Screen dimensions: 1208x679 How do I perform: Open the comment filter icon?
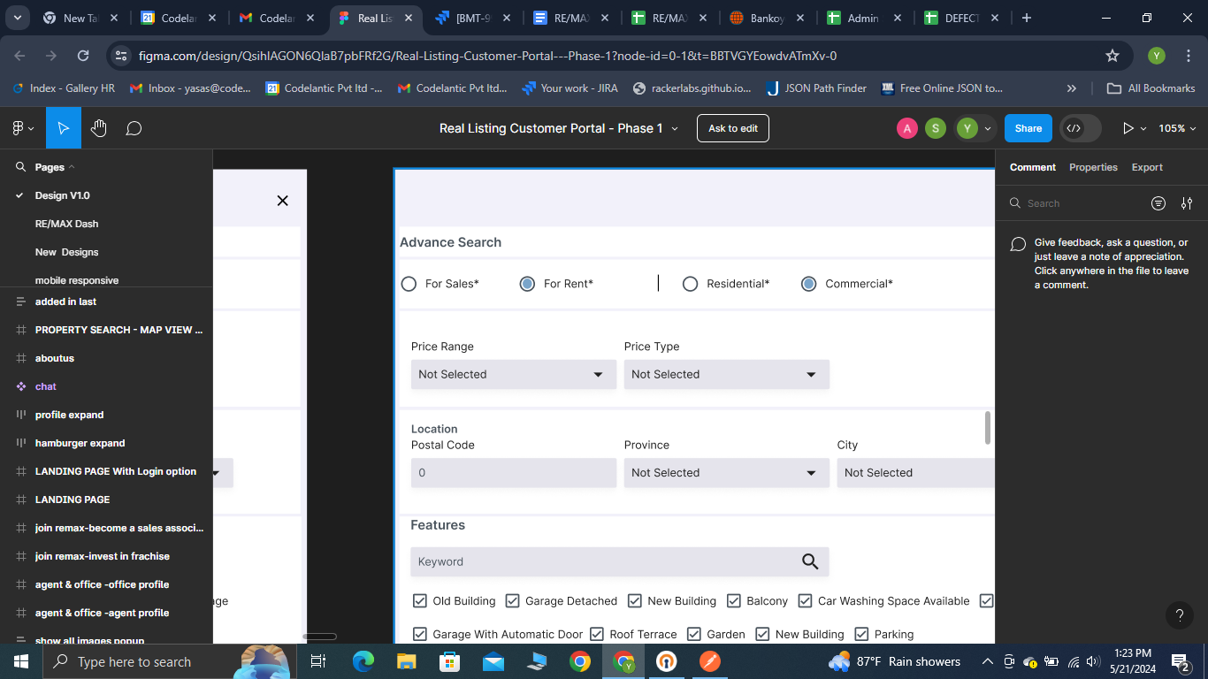coord(1158,203)
